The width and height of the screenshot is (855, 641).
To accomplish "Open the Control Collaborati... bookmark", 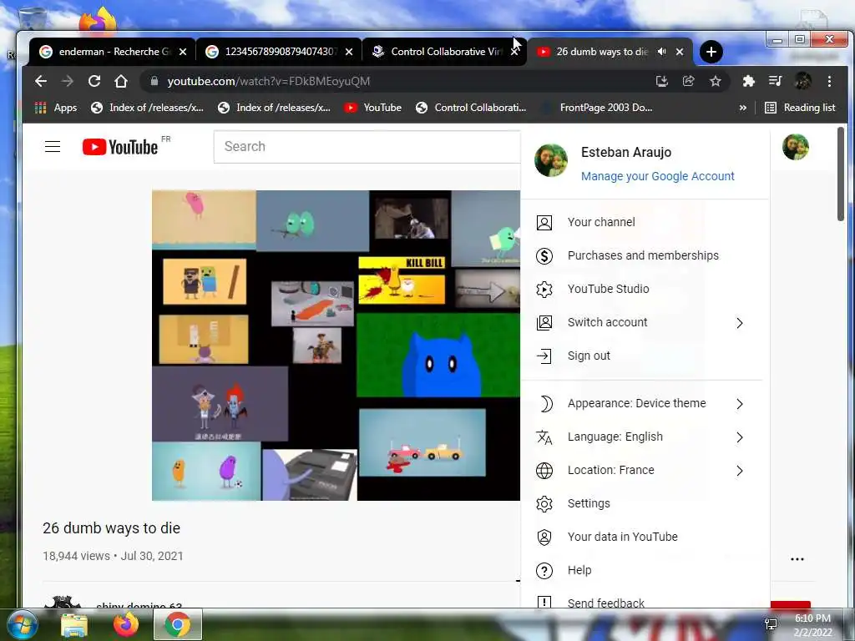I will (x=471, y=108).
